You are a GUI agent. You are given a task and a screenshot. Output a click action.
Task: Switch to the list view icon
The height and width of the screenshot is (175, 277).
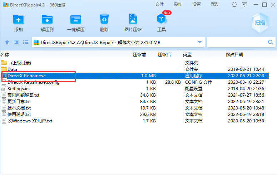(26, 42)
